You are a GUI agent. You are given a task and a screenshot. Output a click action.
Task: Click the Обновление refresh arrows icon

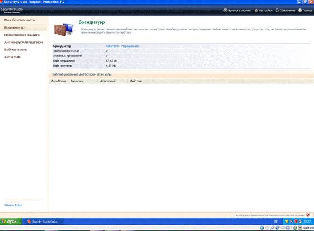[x=277, y=10]
